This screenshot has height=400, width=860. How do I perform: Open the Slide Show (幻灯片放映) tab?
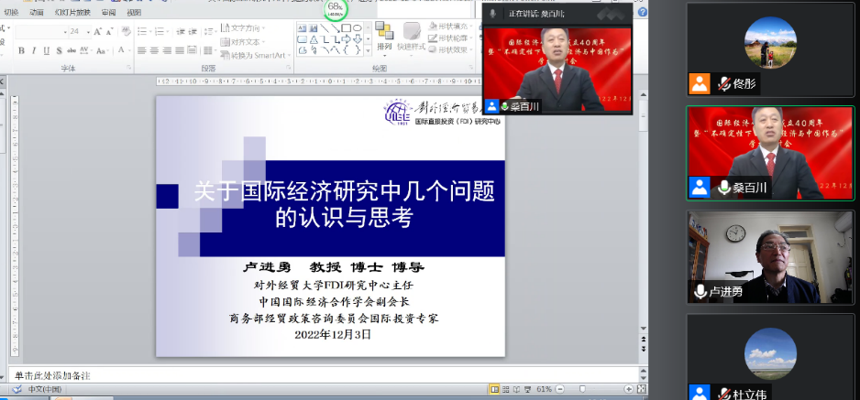point(66,13)
